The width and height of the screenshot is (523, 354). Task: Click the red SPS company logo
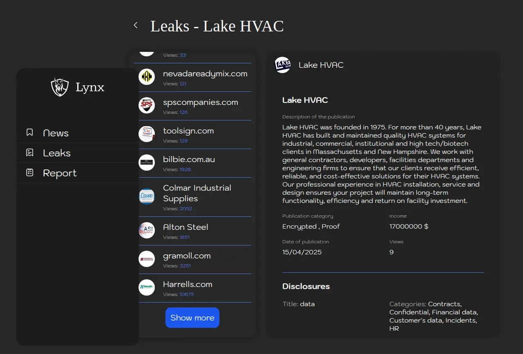[x=147, y=105]
